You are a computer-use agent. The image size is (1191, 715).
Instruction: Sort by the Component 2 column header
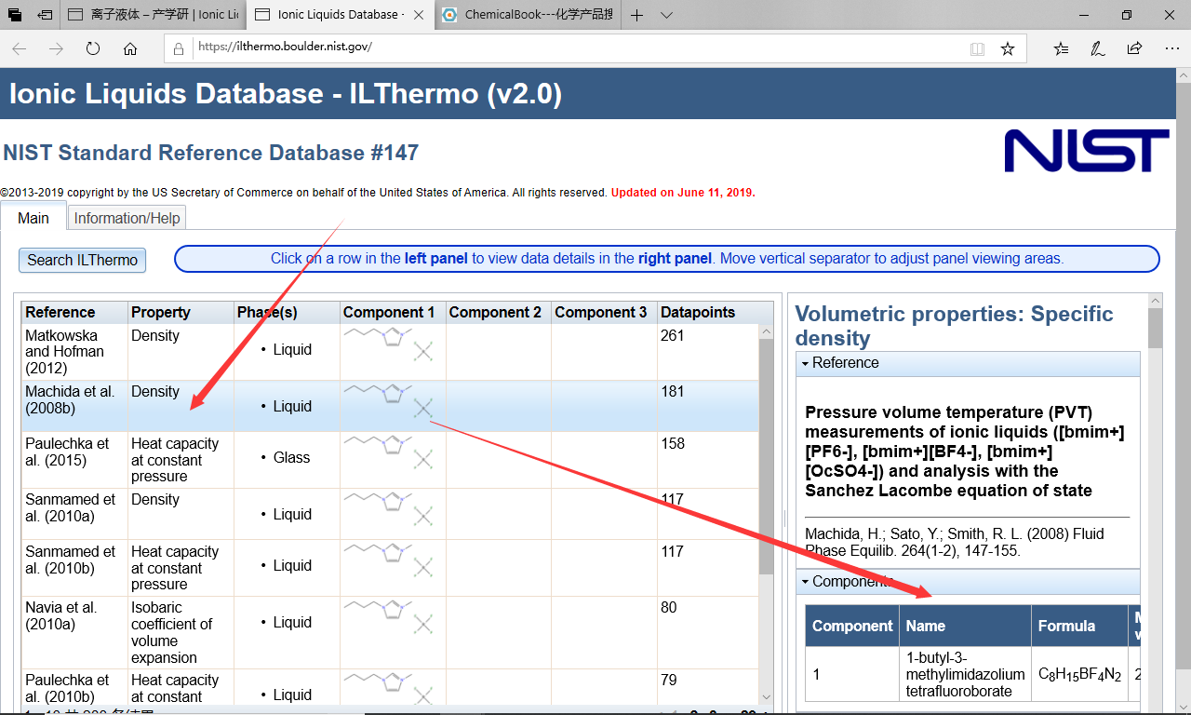pos(498,312)
